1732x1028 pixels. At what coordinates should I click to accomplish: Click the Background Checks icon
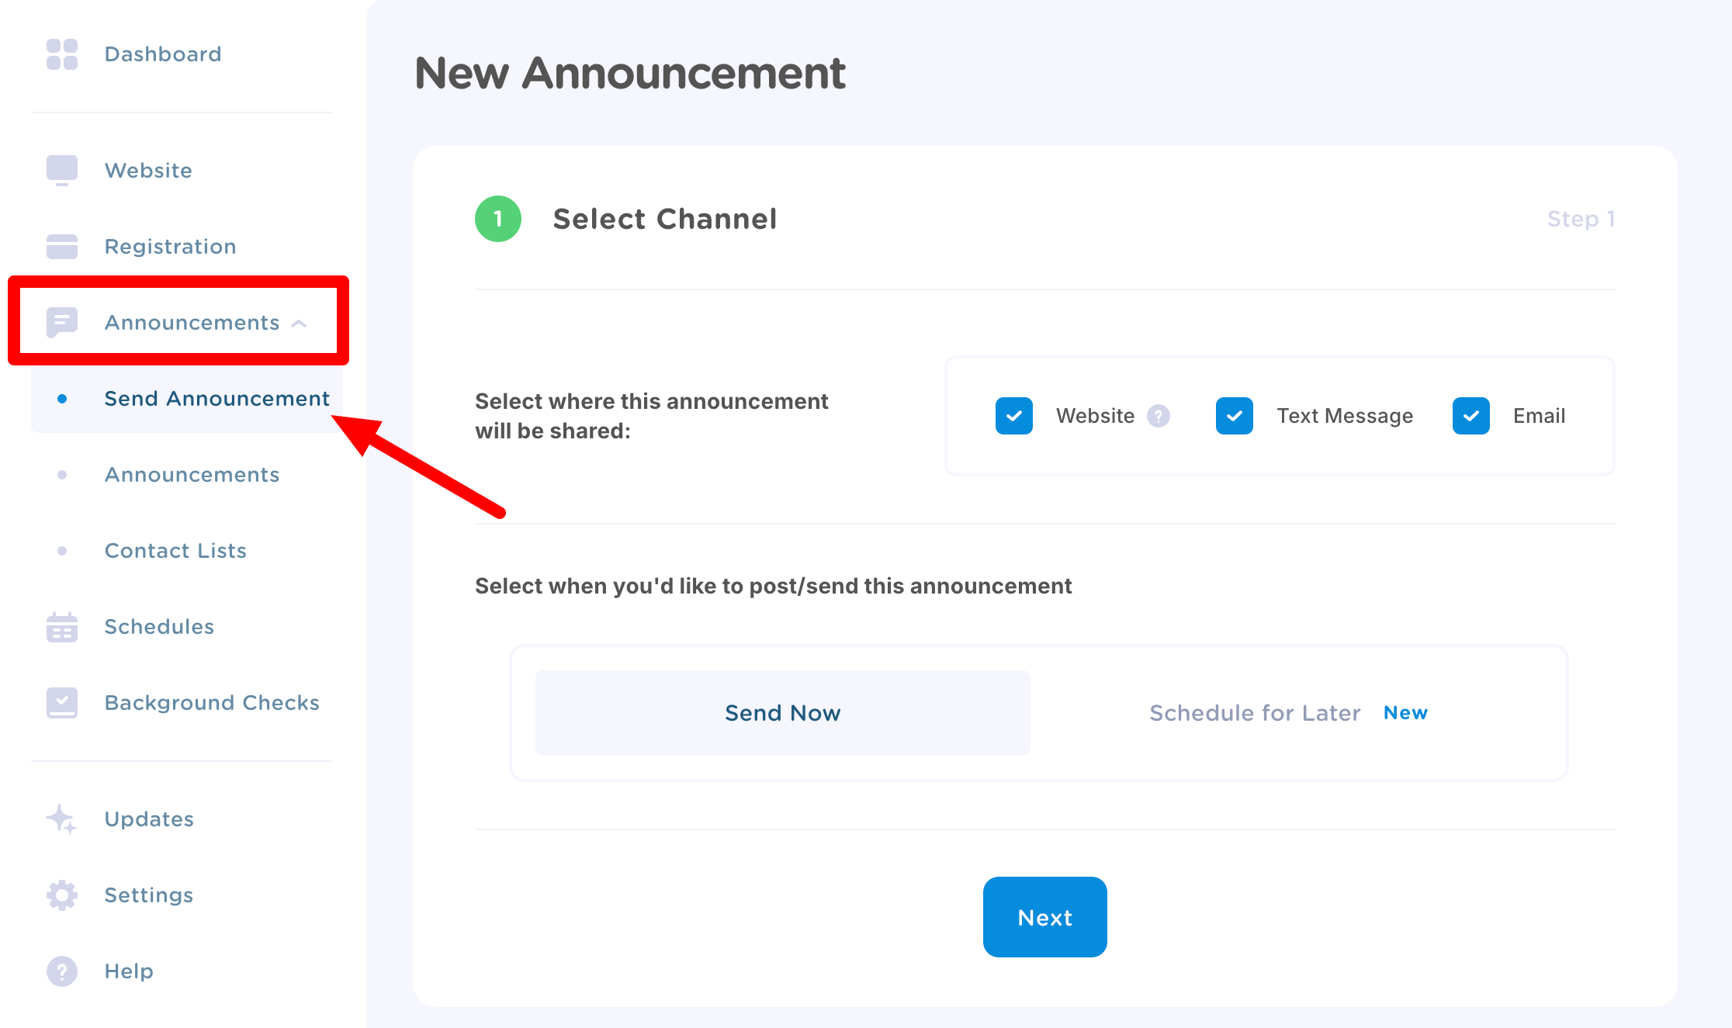[62, 702]
